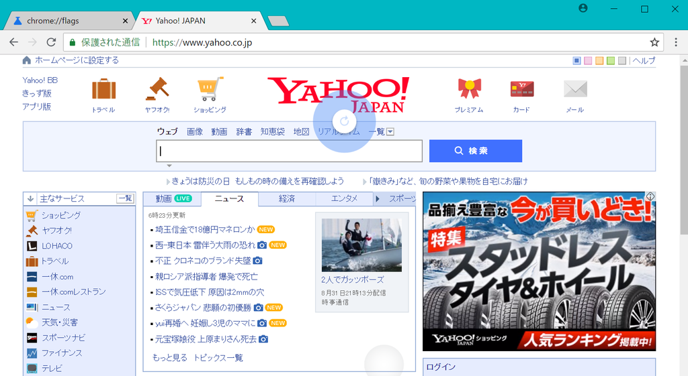Open the ショッピング cart icon in header

tap(210, 89)
